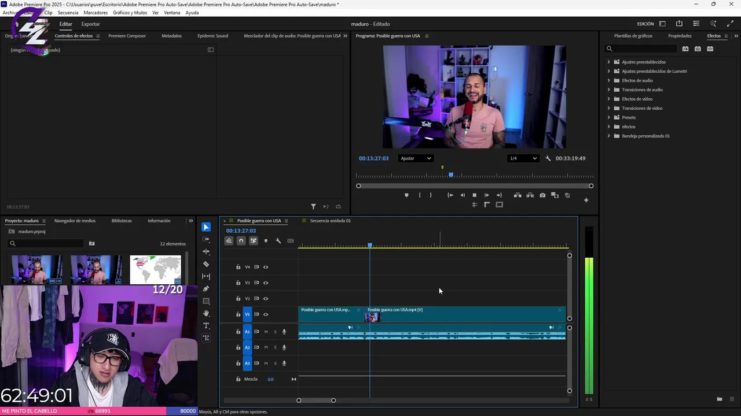Select the Ripple Edit tool
The image size is (741, 416).
(x=206, y=252)
